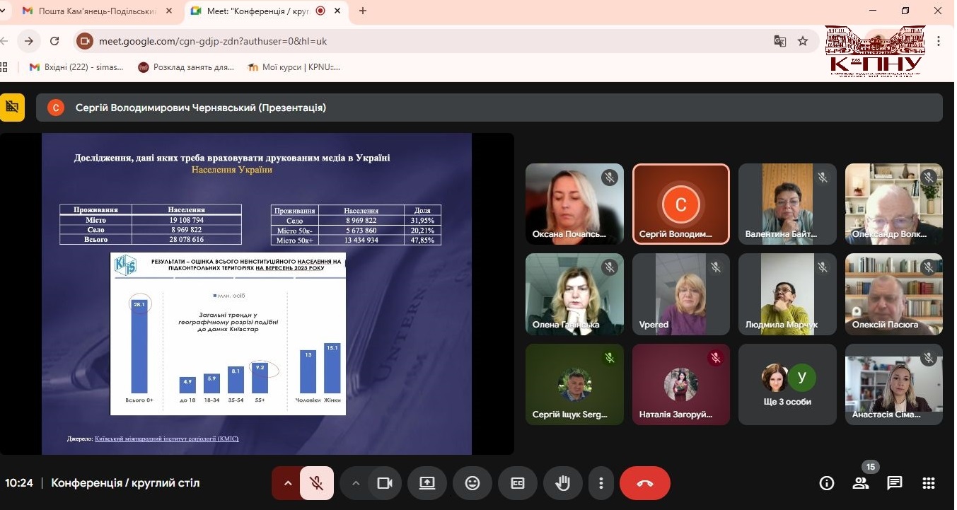This screenshot has height=510, width=957.
Task: Expand audio settings arrow beside microphone
Action: pos(288,483)
